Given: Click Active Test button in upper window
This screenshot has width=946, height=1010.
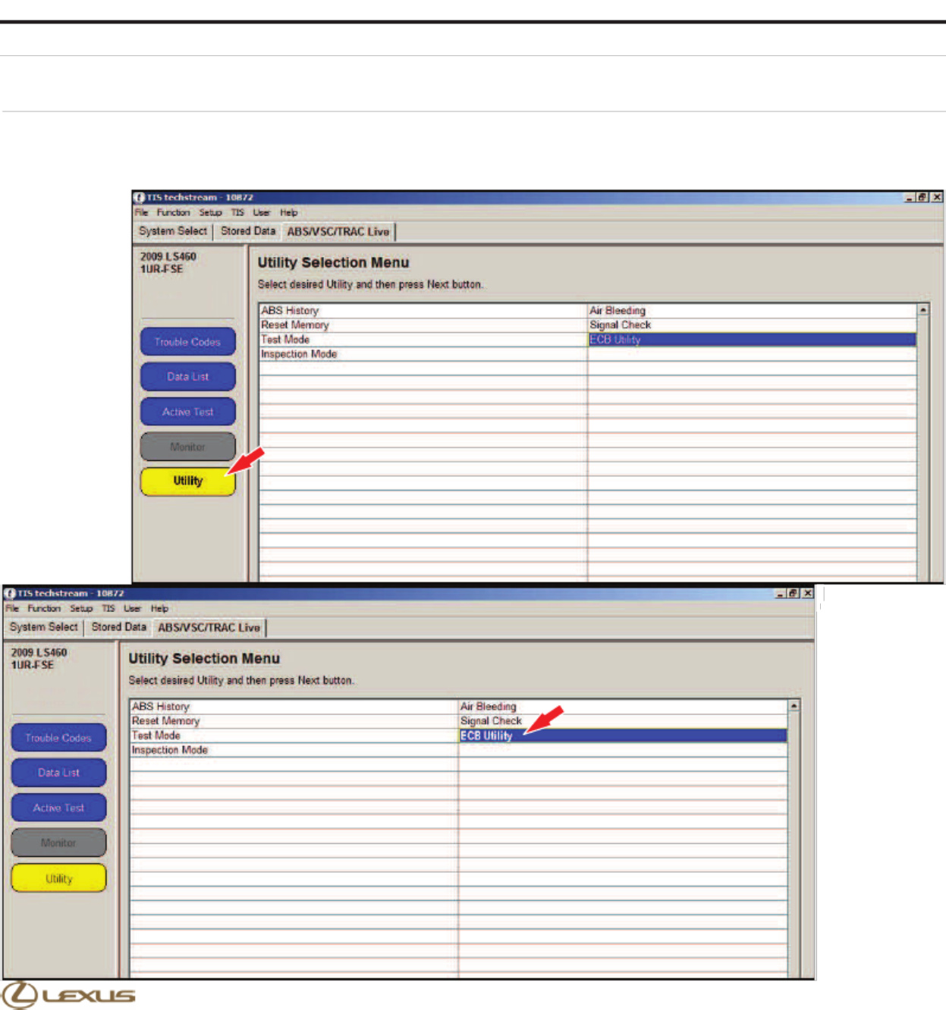Looking at the screenshot, I should pyautogui.click(x=187, y=412).
